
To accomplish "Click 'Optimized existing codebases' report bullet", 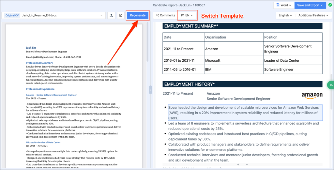I will pyautogui.click(x=237, y=136).
